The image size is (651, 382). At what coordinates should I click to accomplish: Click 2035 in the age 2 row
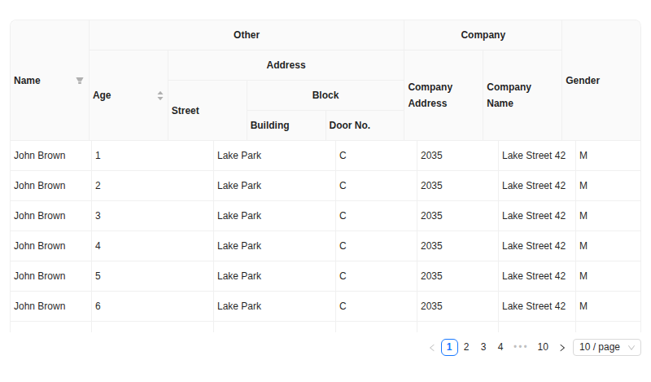[x=431, y=186]
